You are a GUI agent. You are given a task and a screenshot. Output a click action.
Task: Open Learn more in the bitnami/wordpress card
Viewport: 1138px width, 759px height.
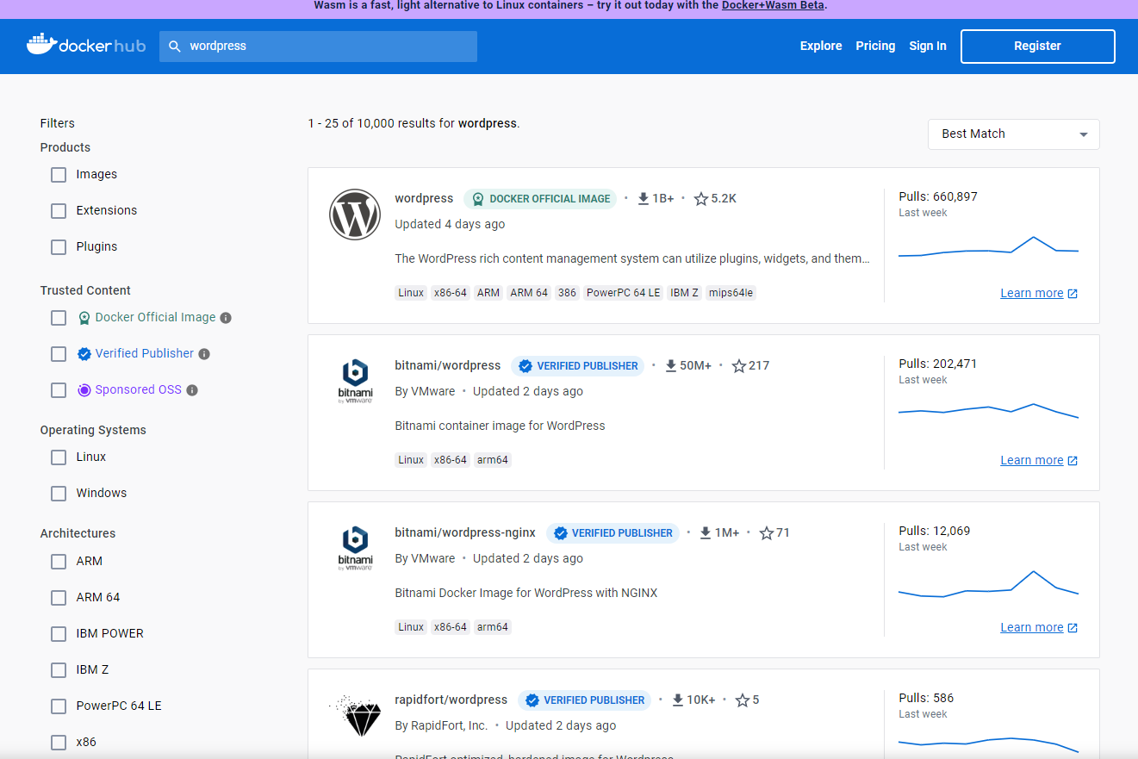click(x=1032, y=461)
